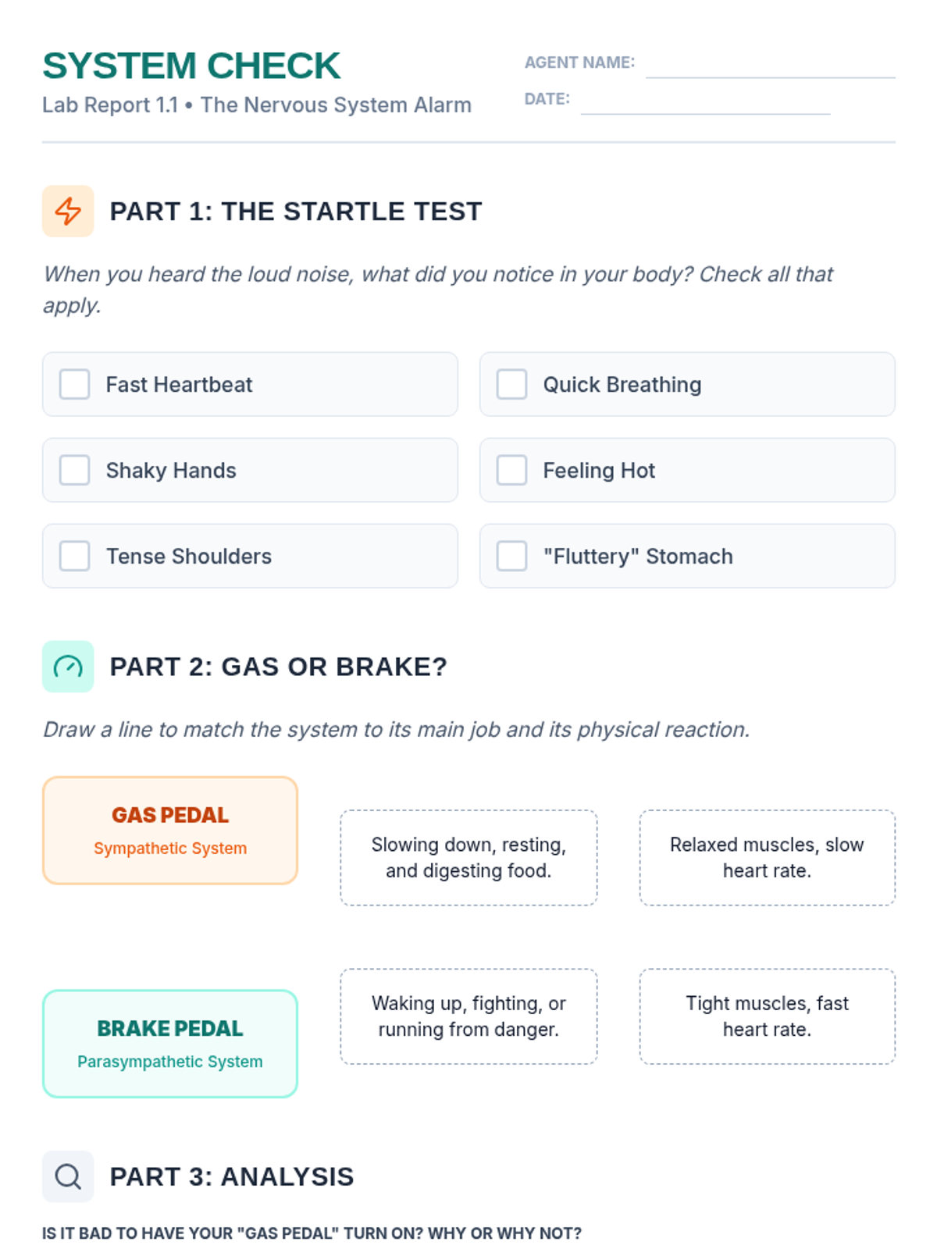Click the "Waking up, fighting" description box
The height and width of the screenshot is (1249, 937).
tap(468, 1016)
